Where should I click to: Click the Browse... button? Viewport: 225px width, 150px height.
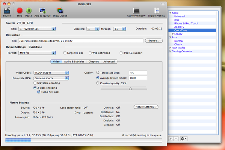154,41
